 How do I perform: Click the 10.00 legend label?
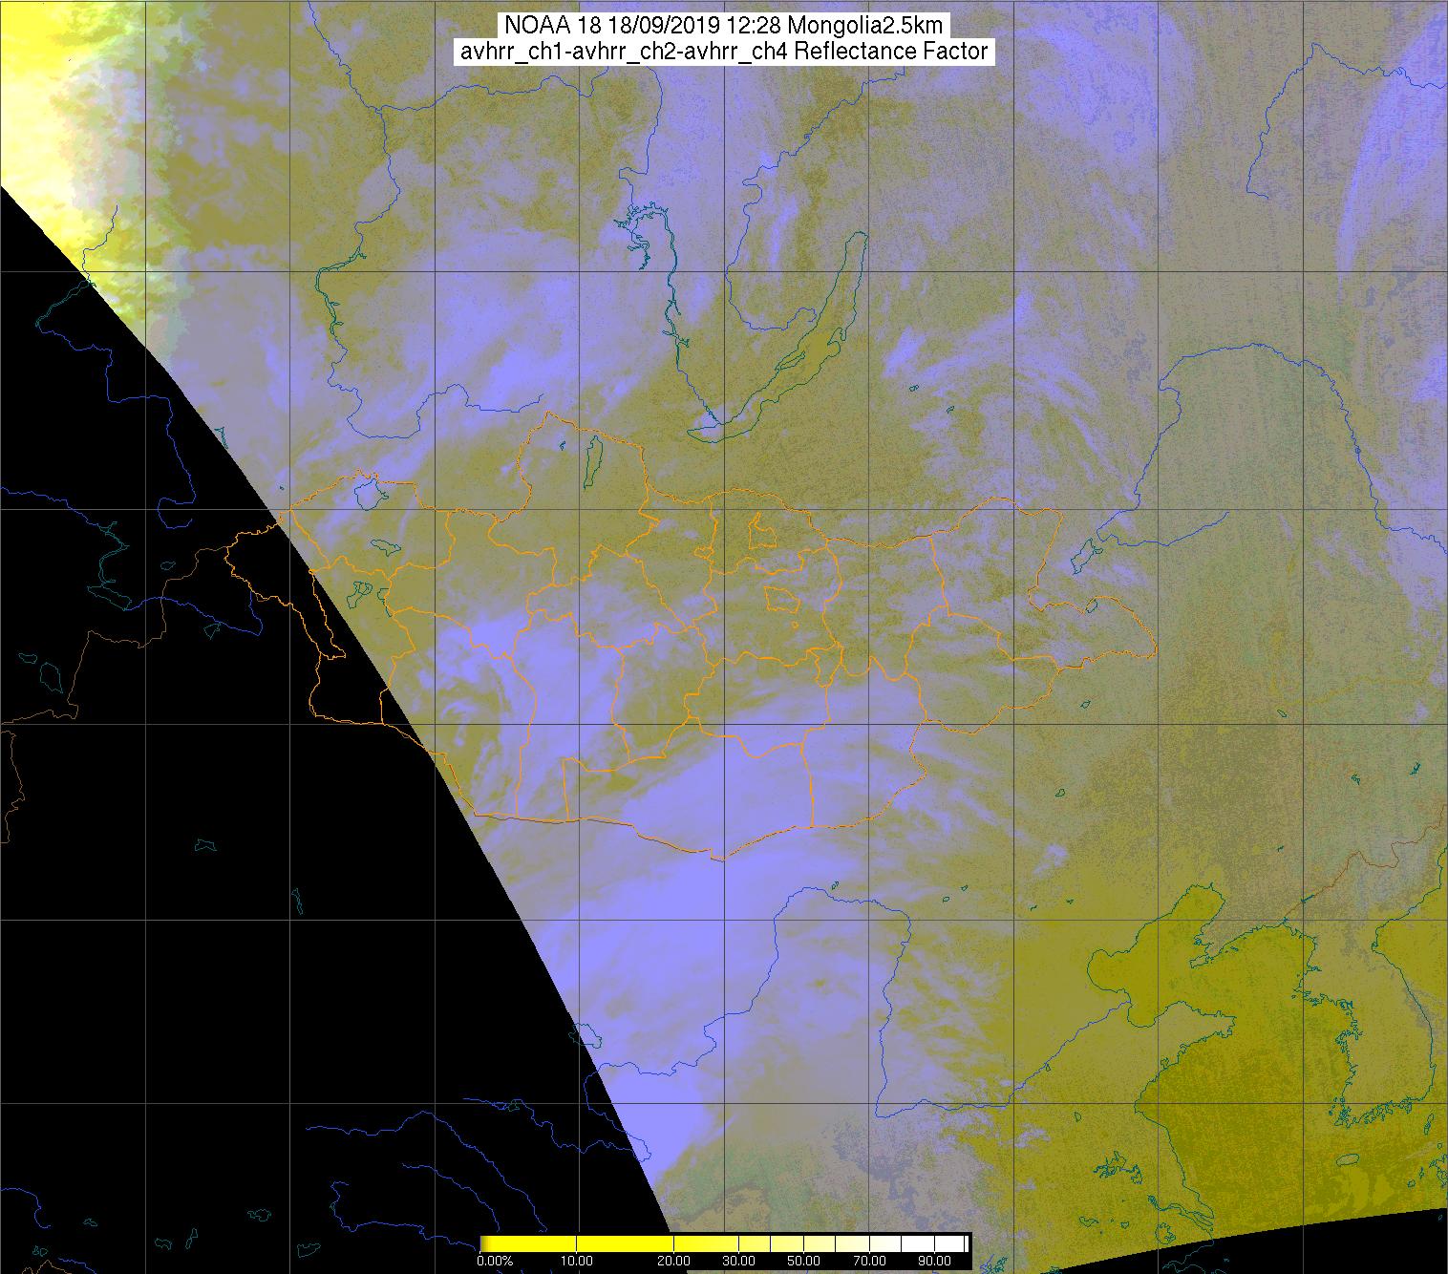click(x=577, y=1261)
